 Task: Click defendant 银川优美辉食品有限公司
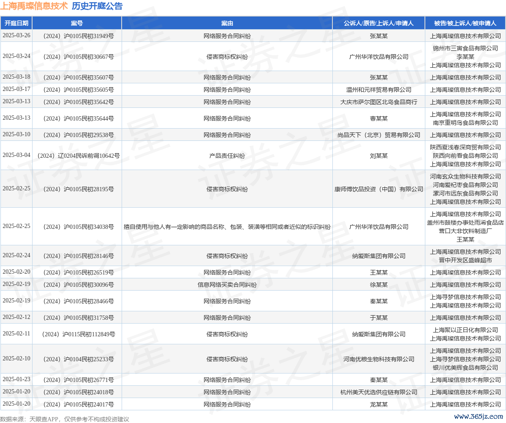click(465, 368)
